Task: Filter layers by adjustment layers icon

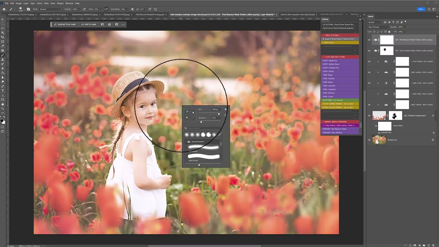Action: click(x=390, y=22)
